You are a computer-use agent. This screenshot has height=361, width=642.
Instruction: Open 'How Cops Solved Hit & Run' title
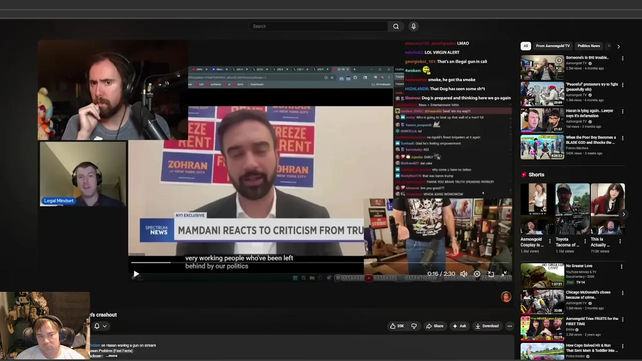point(592,348)
